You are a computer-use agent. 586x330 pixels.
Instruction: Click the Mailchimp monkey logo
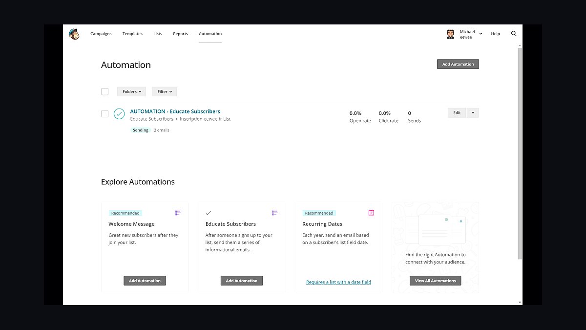pos(74,34)
